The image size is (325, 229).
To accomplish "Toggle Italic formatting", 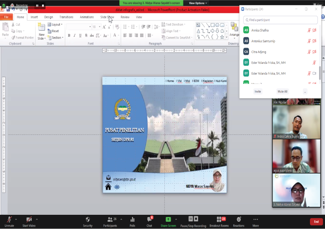I will pyautogui.click(x=74, y=35).
